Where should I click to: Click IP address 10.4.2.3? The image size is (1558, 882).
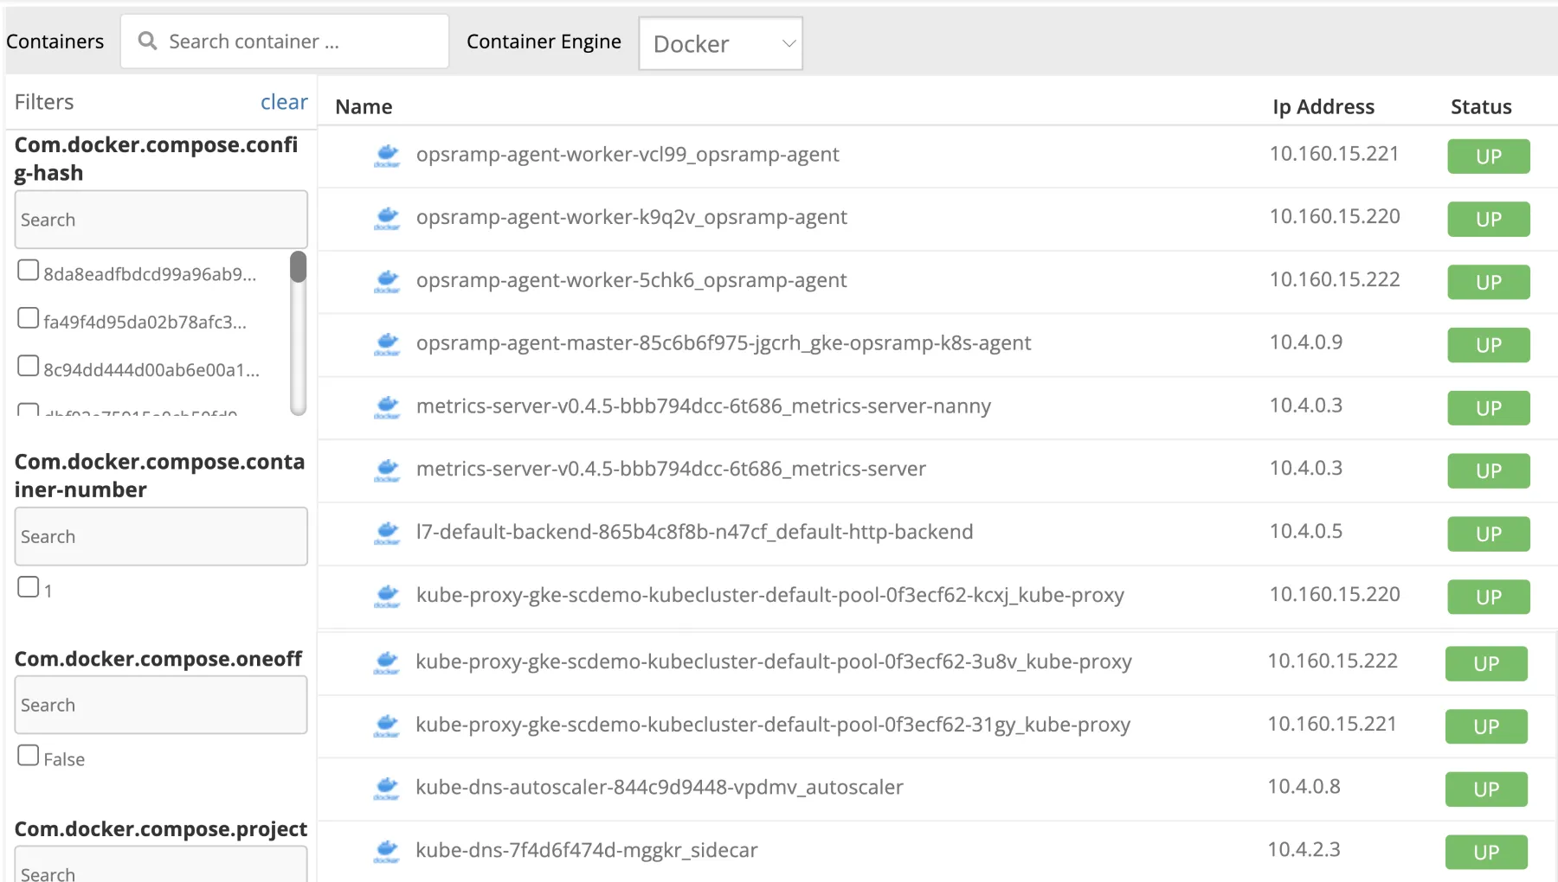tap(1304, 849)
